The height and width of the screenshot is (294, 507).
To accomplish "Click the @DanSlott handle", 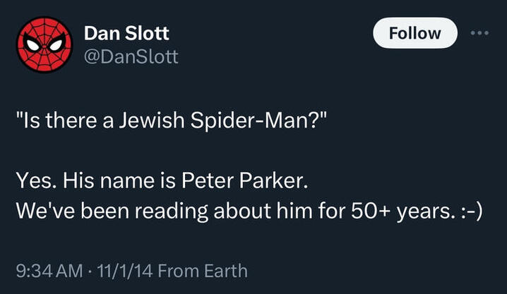I will 131,56.
